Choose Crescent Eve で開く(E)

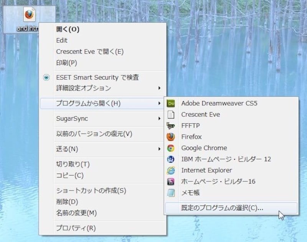103,51
